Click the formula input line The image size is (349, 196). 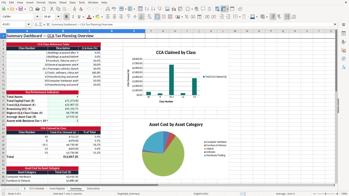tap(191, 24)
